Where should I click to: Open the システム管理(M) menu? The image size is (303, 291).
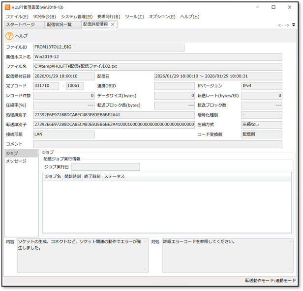click(x=77, y=17)
